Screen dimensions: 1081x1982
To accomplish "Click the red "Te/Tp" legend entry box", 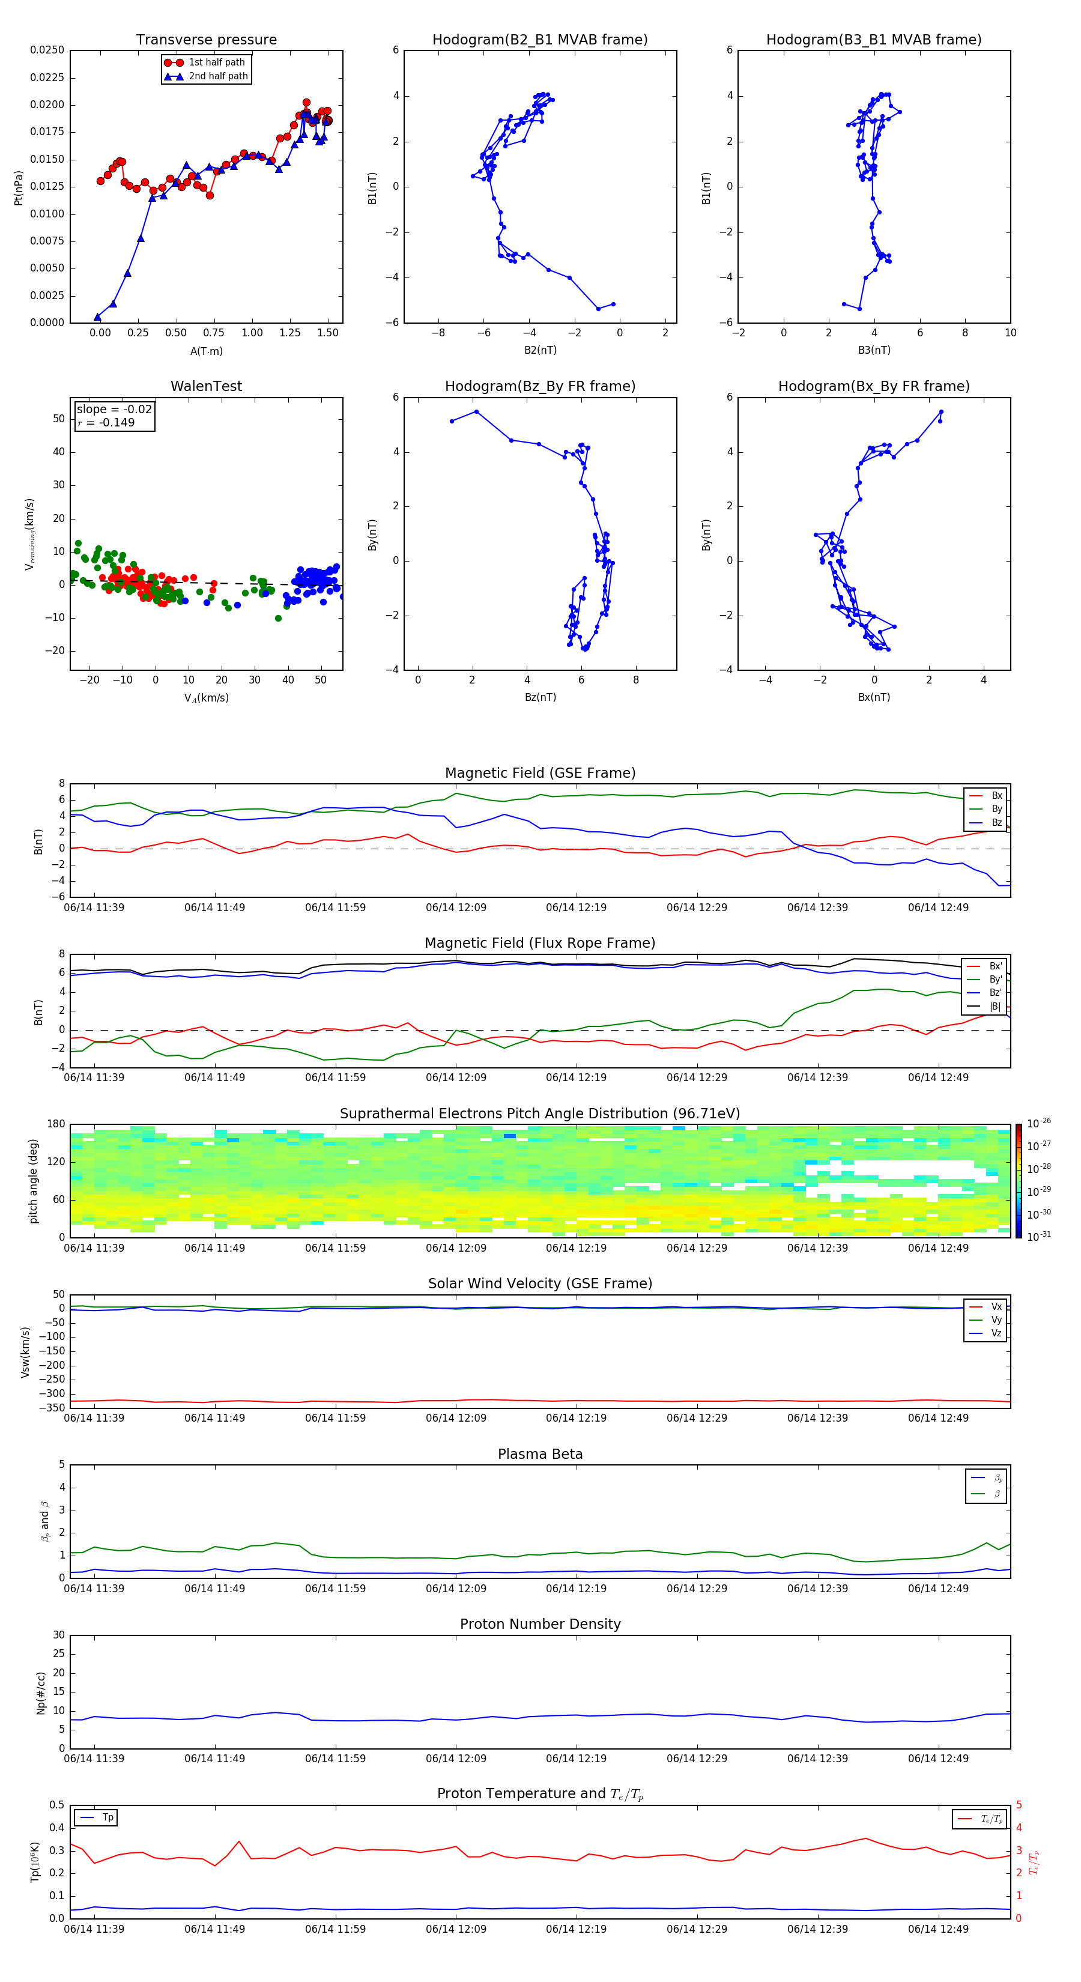I will tap(980, 1819).
